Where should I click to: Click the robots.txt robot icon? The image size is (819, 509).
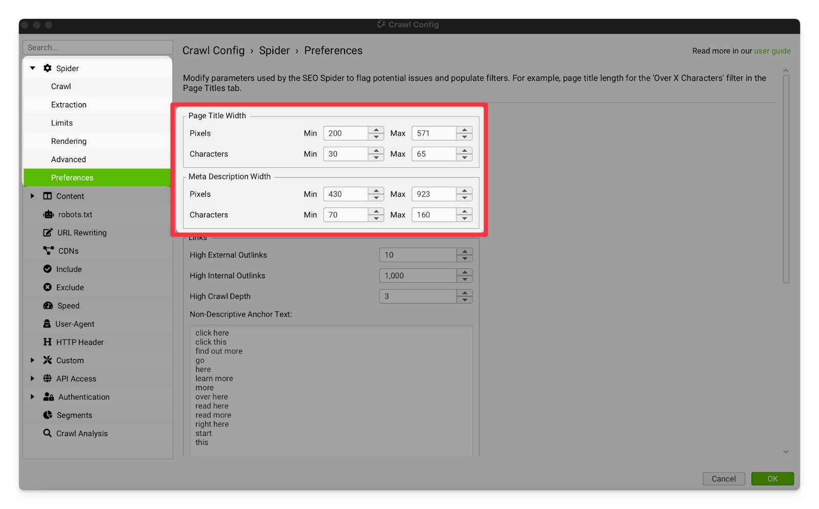(48, 214)
